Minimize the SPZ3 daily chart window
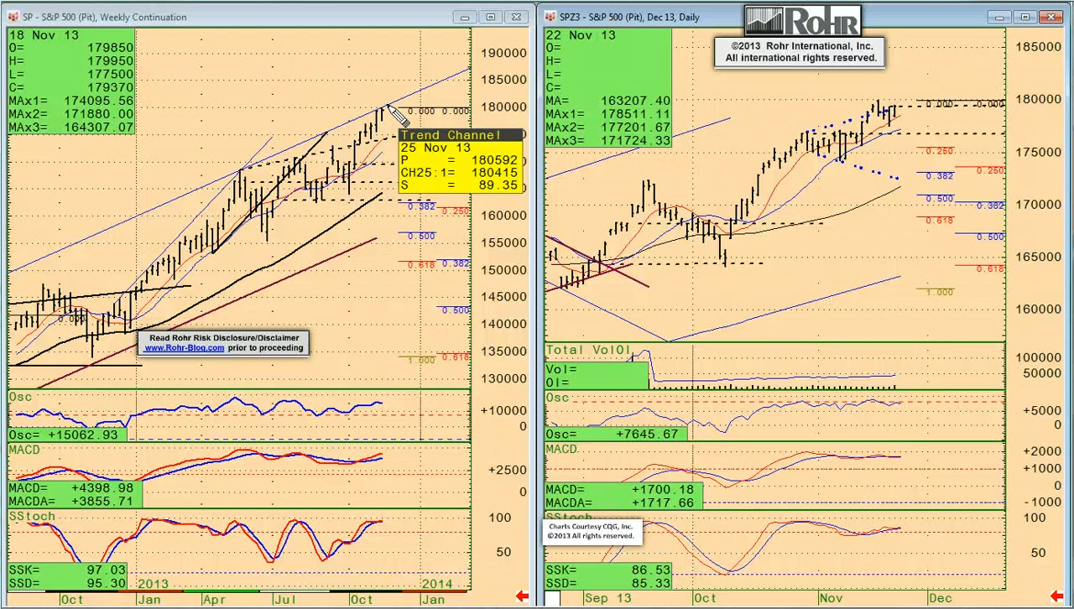 [x=999, y=17]
